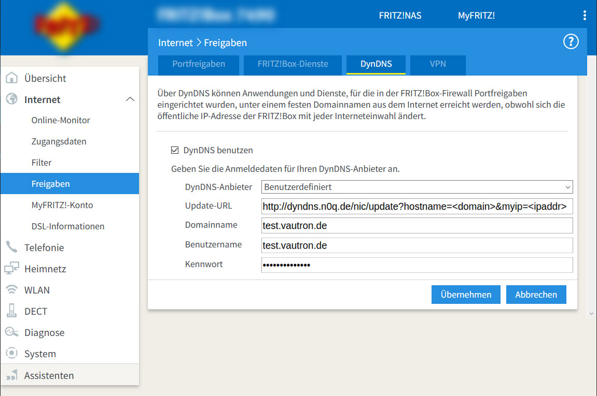Image resolution: width=597 pixels, height=396 pixels.
Task: Open the help question mark icon
Action: click(571, 42)
